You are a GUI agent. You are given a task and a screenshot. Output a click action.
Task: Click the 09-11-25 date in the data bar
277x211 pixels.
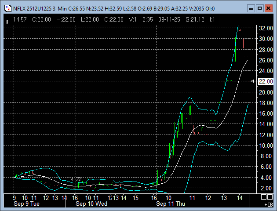169,19
